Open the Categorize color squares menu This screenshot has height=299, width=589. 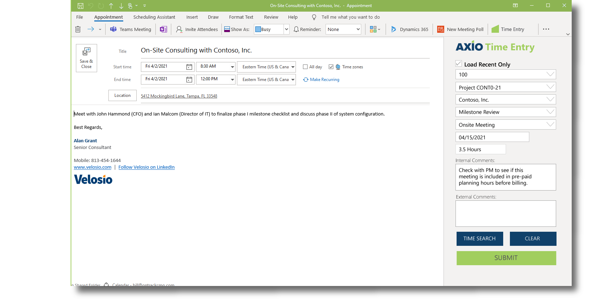pyautogui.click(x=375, y=29)
